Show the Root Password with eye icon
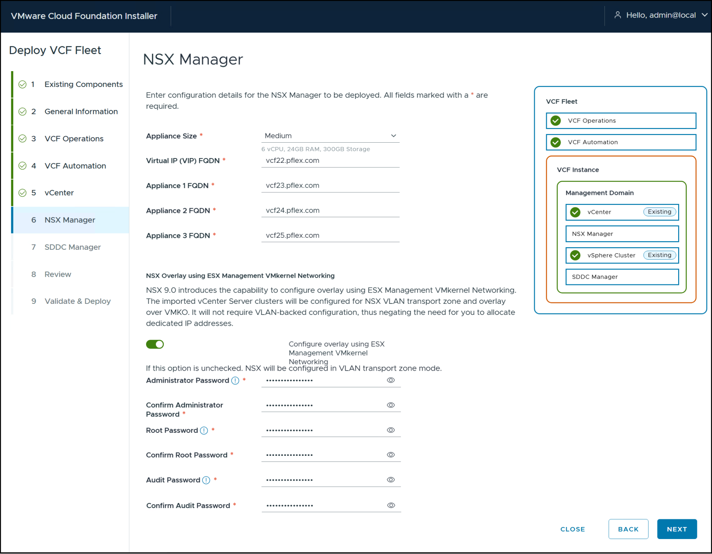This screenshot has height=554, width=712. pyautogui.click(x=391, y=430)
